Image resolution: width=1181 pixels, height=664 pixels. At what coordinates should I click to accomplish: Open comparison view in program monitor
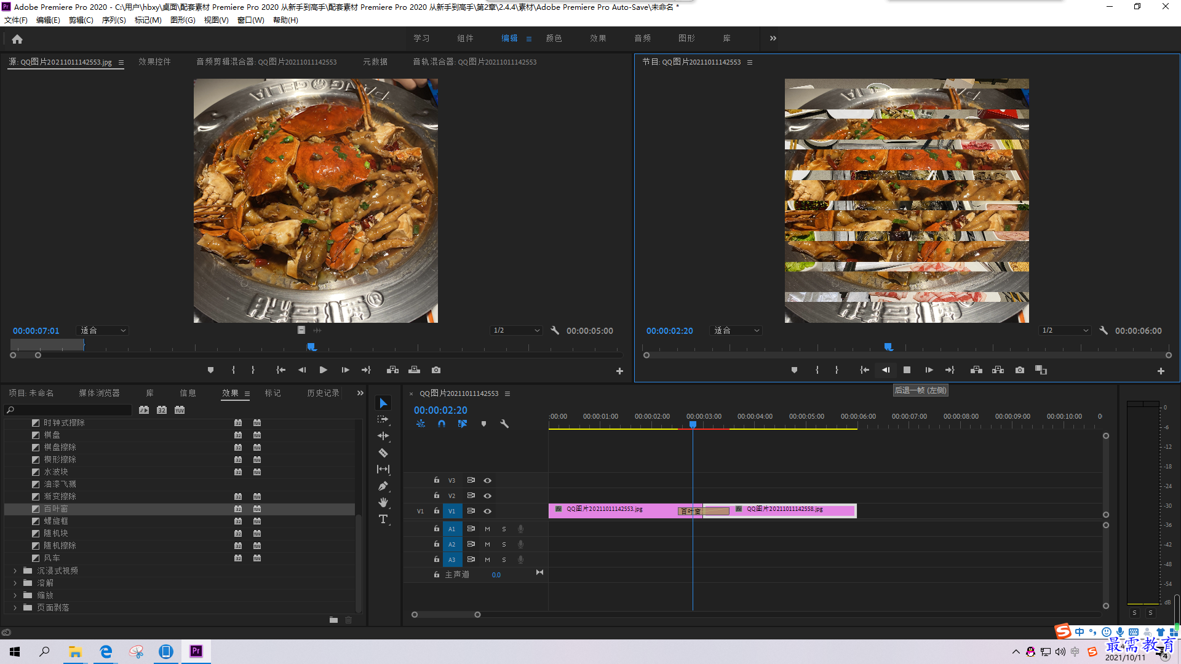pos(1041,370)
